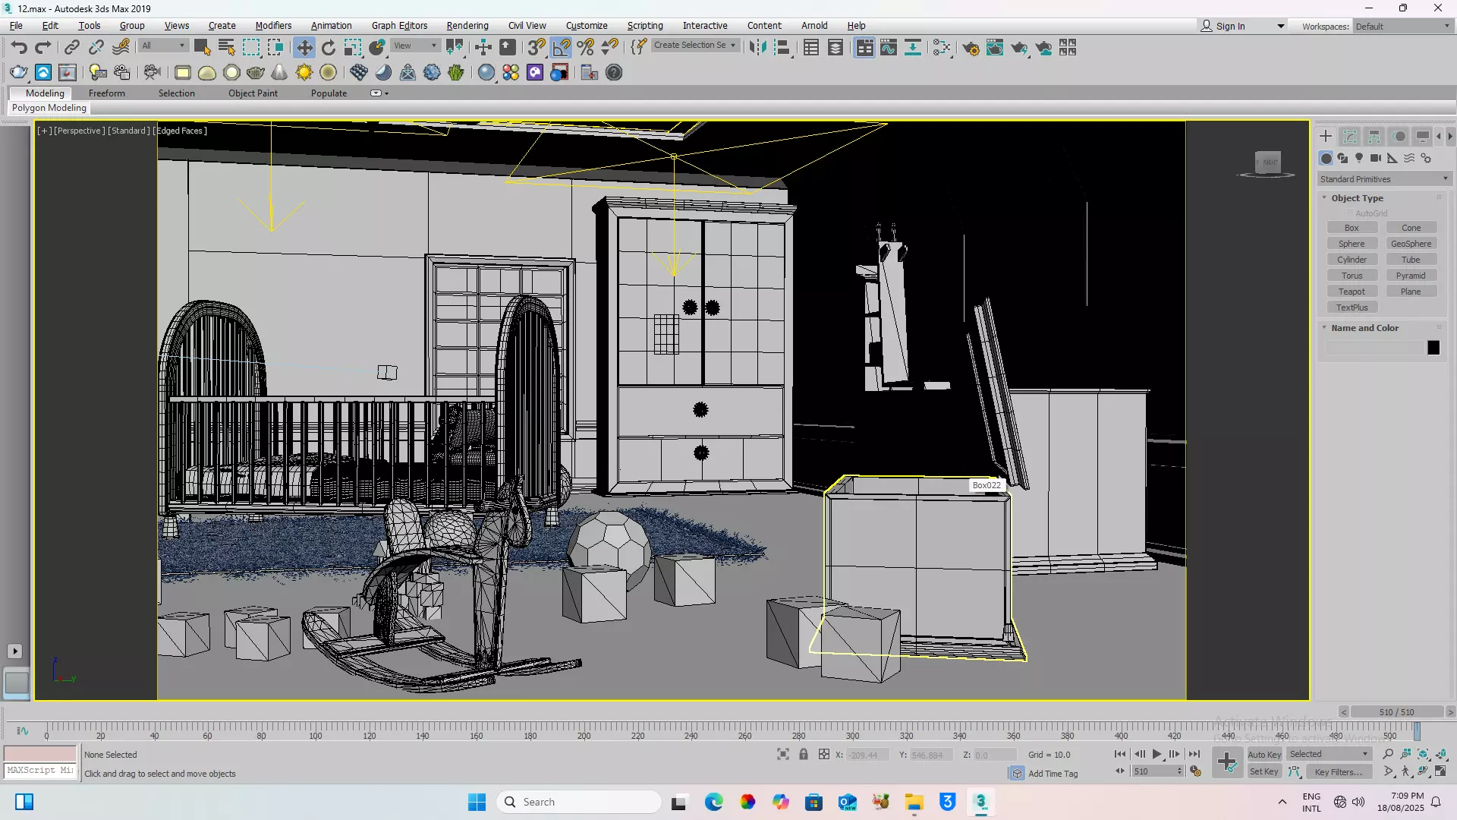Toggle the Angle Snap button

[561, 48]
